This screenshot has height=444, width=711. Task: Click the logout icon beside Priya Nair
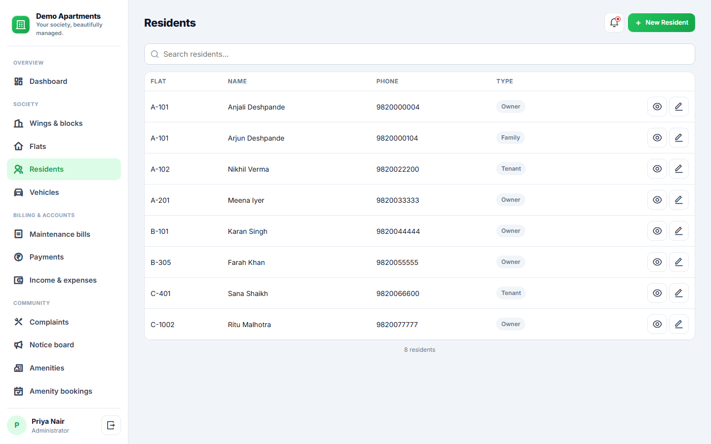(x=111, y=425)
